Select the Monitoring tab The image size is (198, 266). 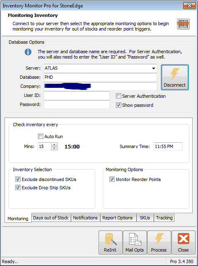[x=18, y=218]
